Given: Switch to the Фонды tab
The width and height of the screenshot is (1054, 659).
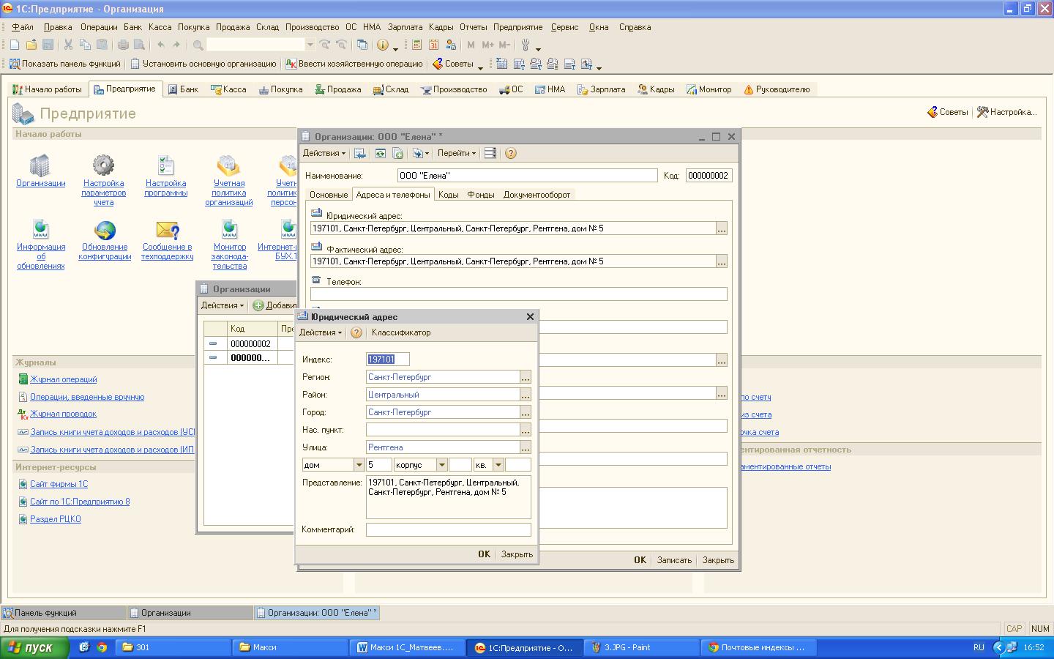Looking at the screenshot, I should [481, 195].
